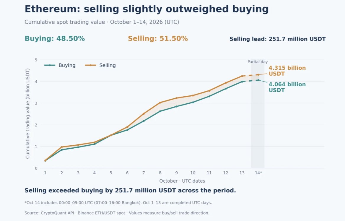345x221 pixels.
Task: Click the Partial day label
Action: point(258,62)
